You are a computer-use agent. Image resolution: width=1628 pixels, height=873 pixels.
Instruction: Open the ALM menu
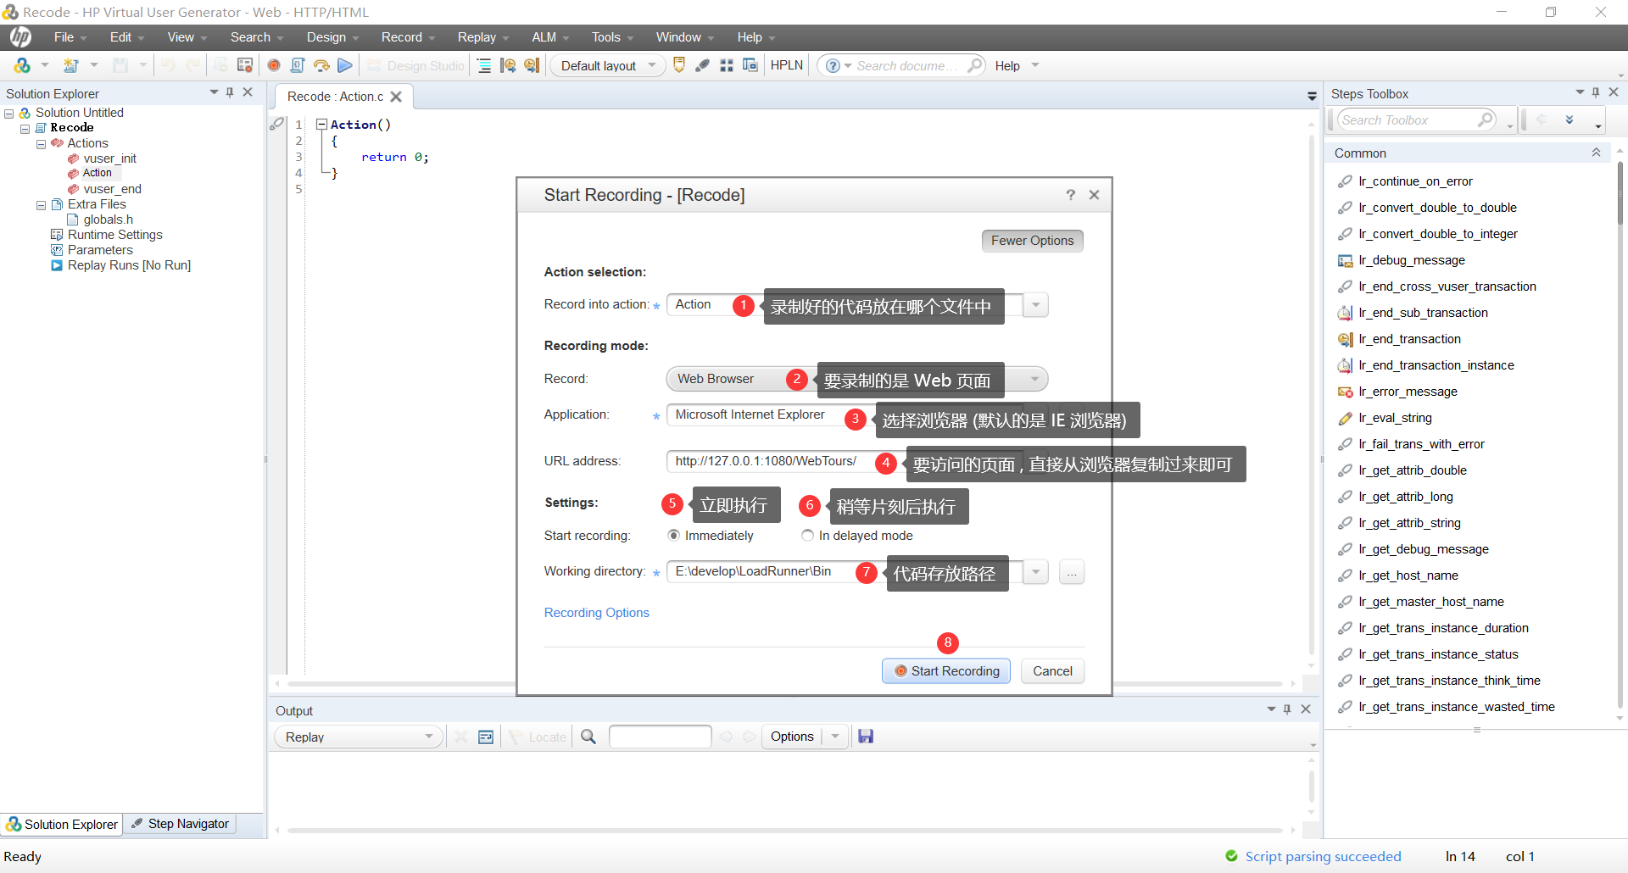pyautogui.click(x=550, y=37)
